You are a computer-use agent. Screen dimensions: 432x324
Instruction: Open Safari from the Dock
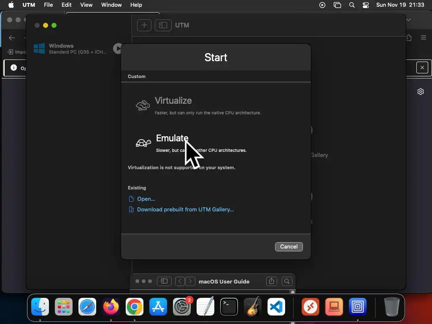(87, 307)
